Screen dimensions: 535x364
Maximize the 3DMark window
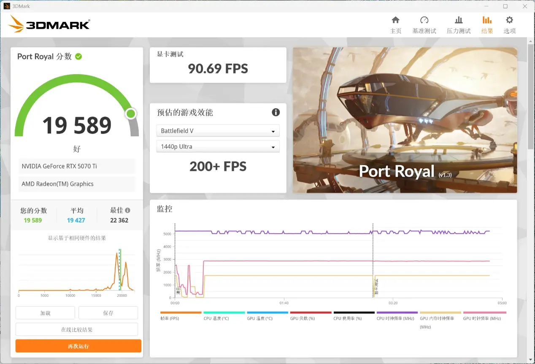coord(505,6)
